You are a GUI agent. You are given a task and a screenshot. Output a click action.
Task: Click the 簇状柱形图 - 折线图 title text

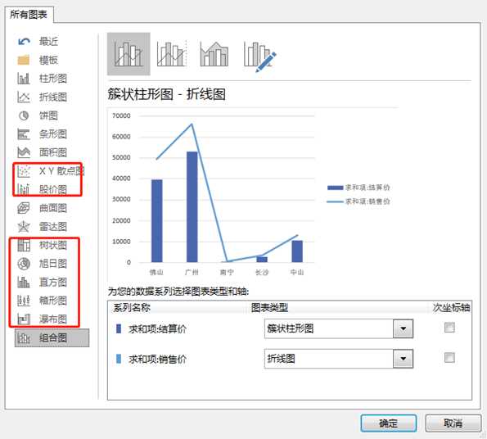click(166, 94)
